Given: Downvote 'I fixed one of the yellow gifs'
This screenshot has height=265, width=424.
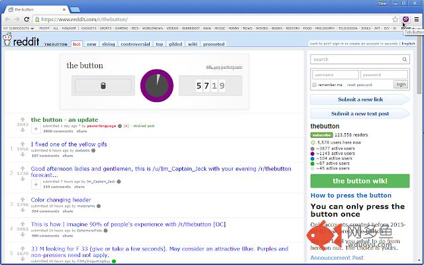Looking at the screenshot, I should (23, 154).
